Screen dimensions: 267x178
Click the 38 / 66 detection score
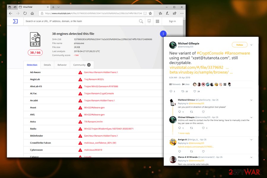click(35, 53)
